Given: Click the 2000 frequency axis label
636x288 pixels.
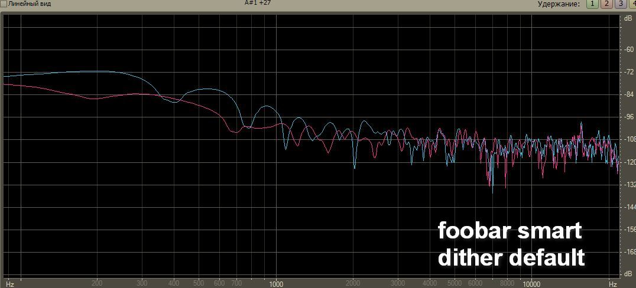Looking at the screenshot, I should [x=353, y=284].
